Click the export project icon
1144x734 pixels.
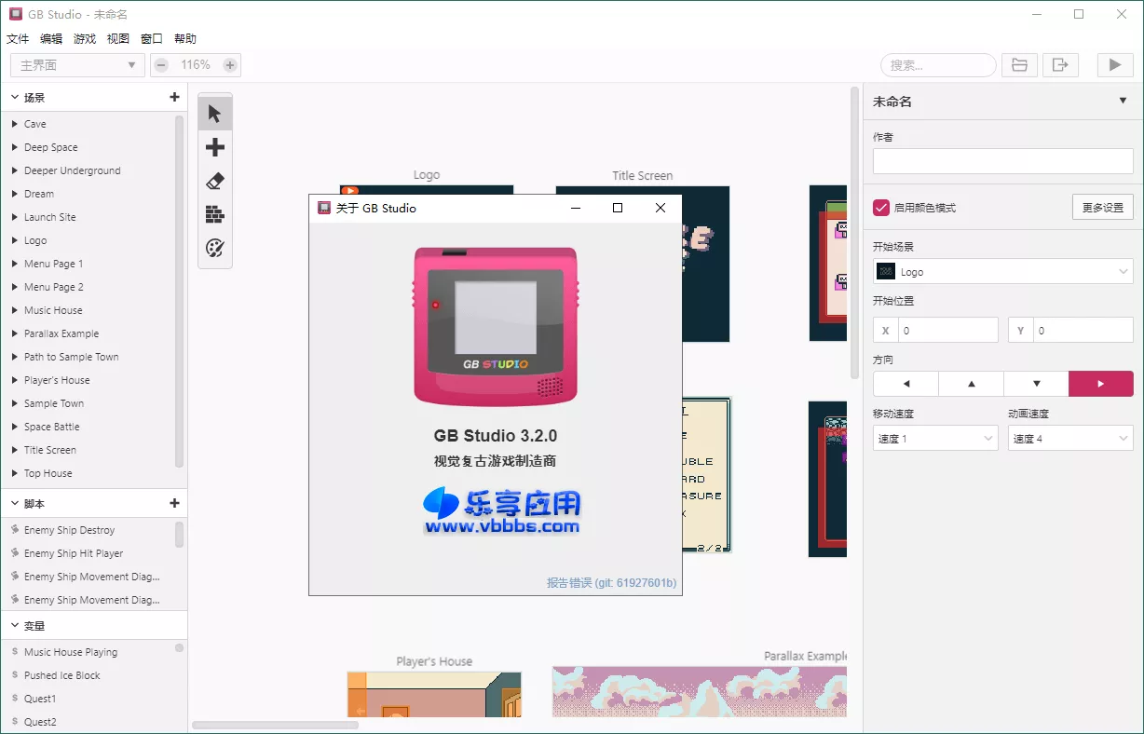tap(1060, 65)
